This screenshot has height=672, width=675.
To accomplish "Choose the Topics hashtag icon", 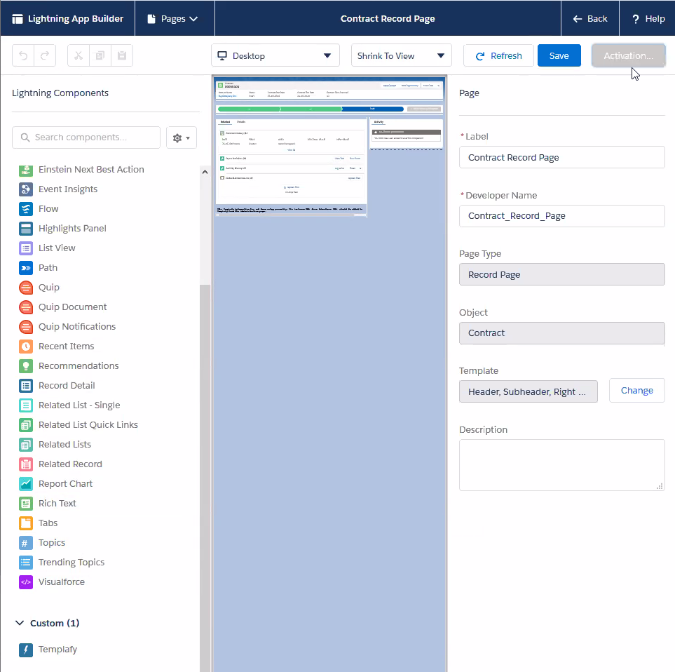I will (26, 543).
